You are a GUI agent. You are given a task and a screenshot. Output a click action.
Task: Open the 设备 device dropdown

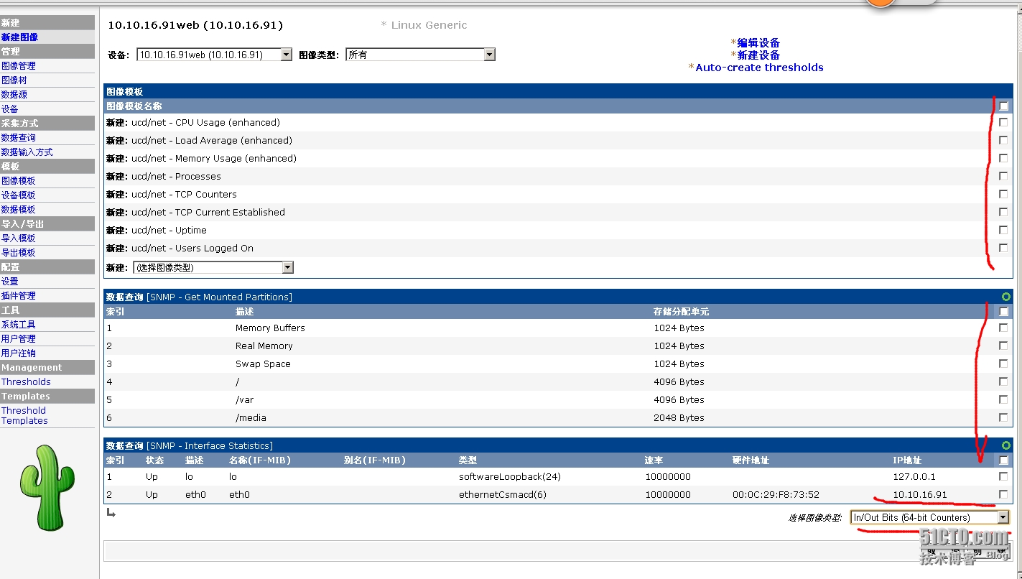point(214,55)
